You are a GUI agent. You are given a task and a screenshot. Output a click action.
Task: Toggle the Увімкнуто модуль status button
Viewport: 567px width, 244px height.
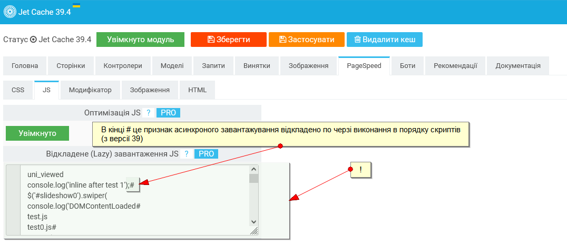pos(140,40)
